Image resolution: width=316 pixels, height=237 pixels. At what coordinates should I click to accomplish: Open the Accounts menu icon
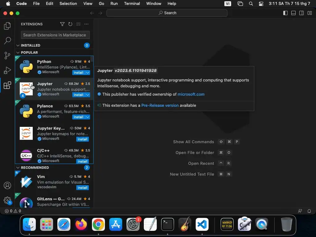pyautogui.click(x=7, y=185)
